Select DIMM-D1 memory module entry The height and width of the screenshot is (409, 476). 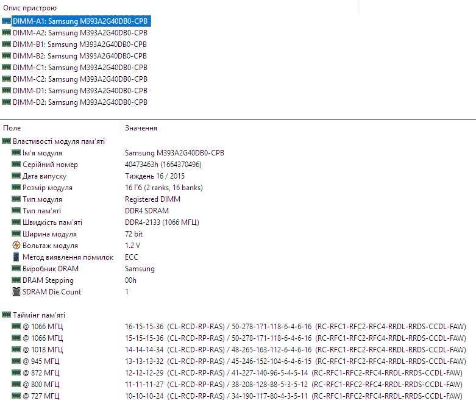point(80,90)
